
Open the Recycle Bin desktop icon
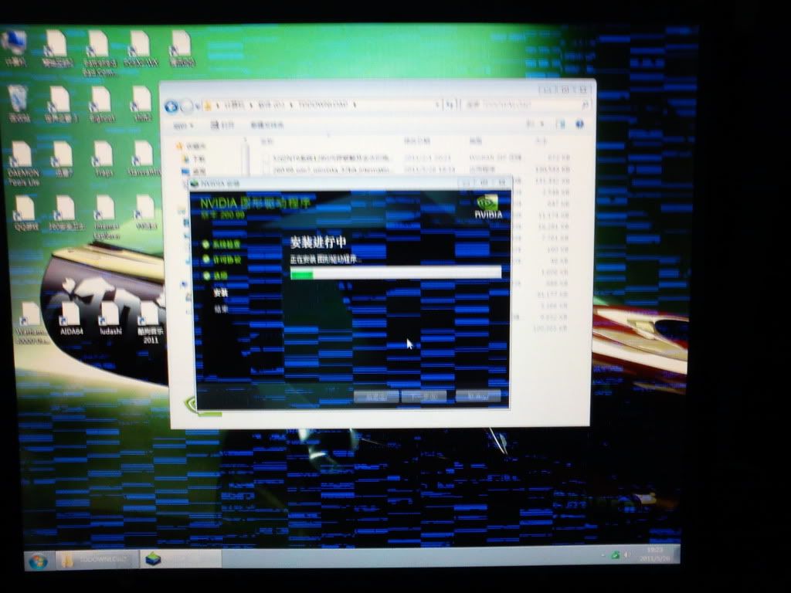click(x=19, y=104)
